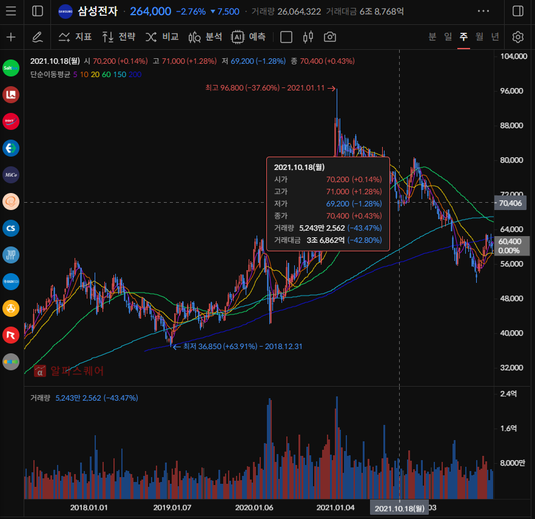The image size is (535, 519).
Task: Click the Samsung logo icon in header
Action: point(65,12)
